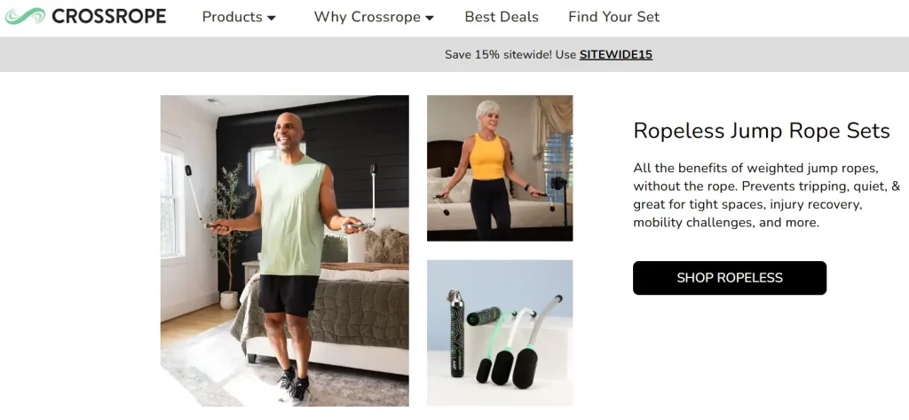Click the SITEWIDE15 promo code link
Viewport: 909px width, 420px height.
(616, 54)
